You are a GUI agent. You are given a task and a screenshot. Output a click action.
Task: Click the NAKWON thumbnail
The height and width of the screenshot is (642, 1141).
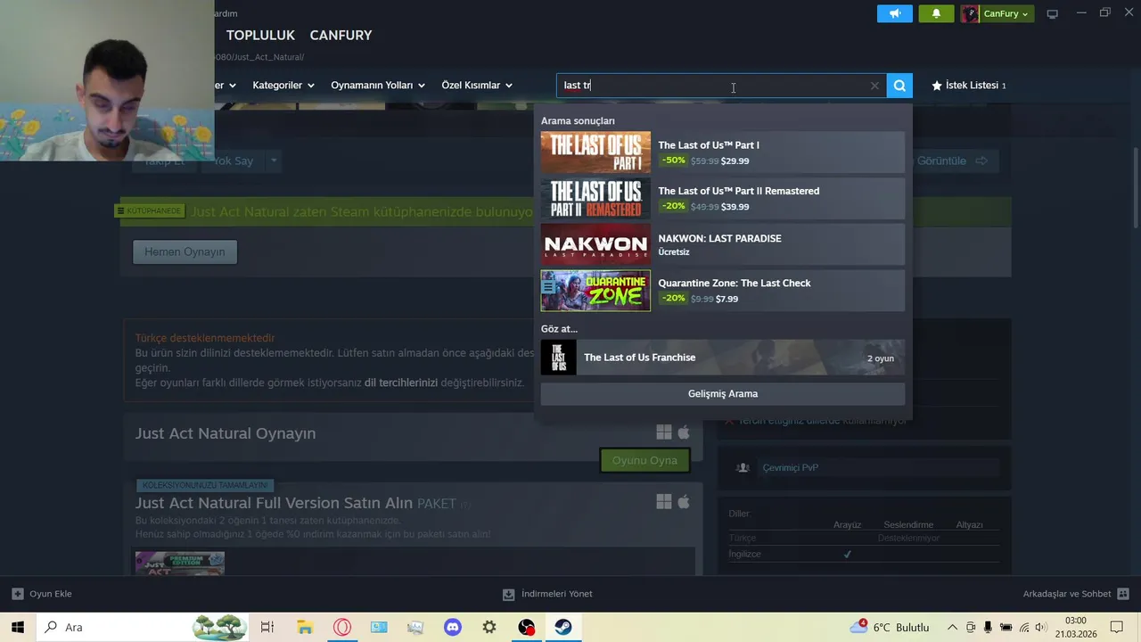595,244
